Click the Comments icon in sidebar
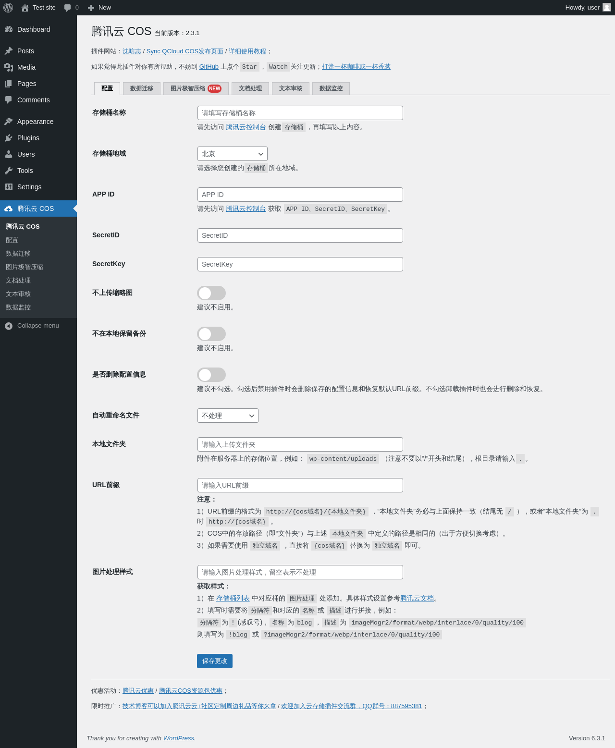The image size is (615, 748). click(x=9, y=100)
